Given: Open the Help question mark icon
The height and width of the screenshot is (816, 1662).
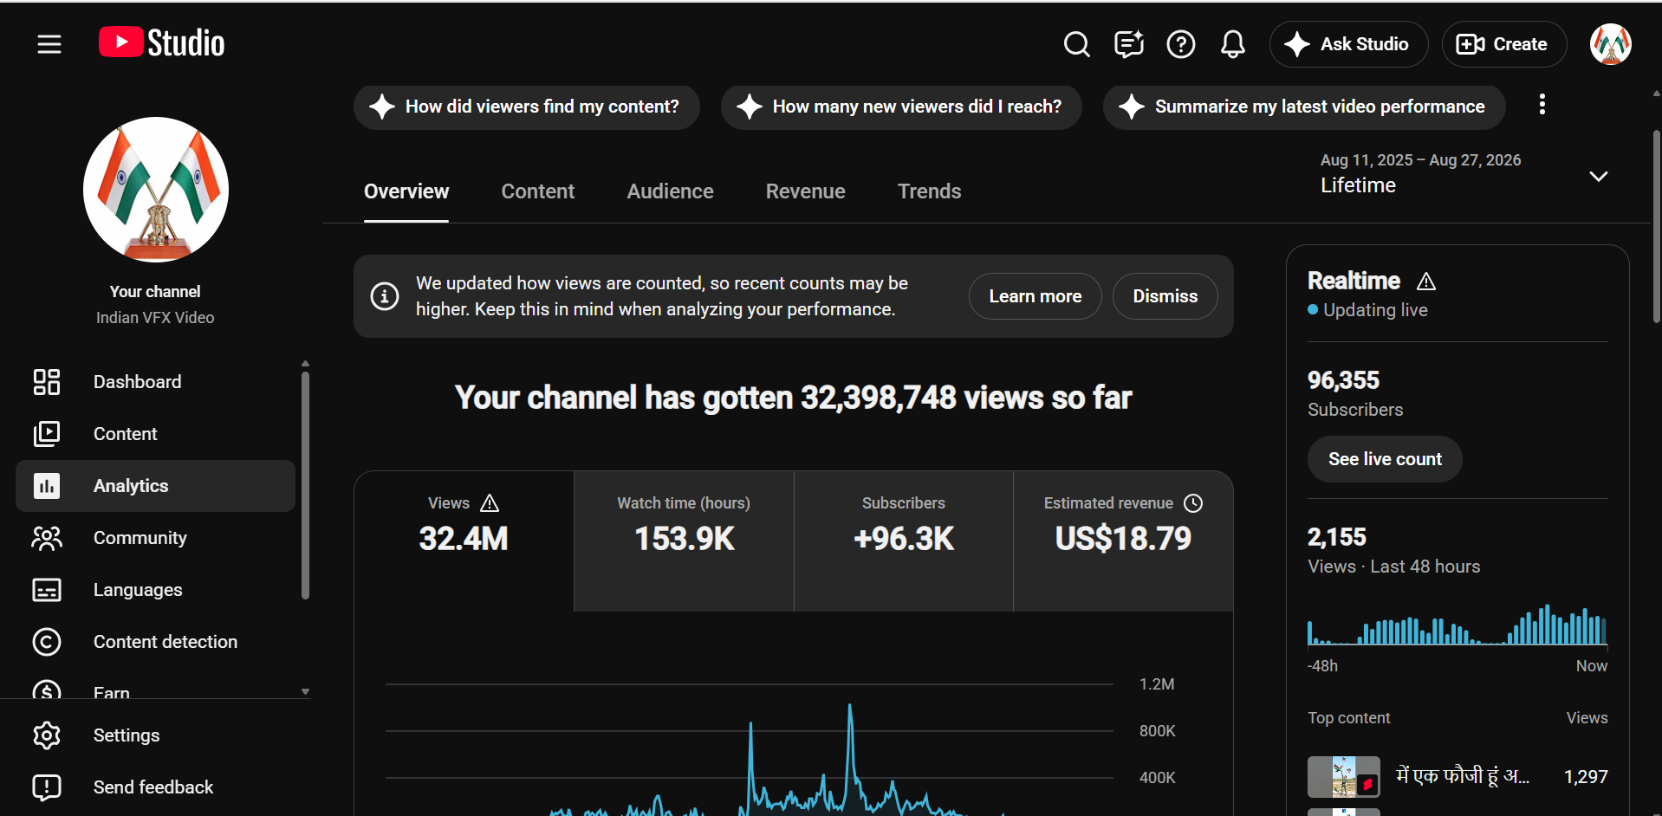Looking at the screenshot, I should click(x=1180, y=44).
